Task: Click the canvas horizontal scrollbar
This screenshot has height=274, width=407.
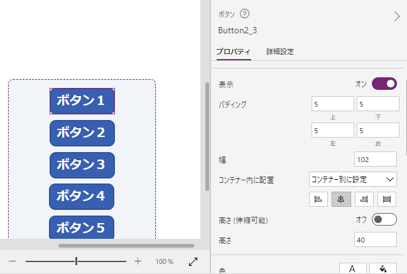Action: tap(126, 246)
